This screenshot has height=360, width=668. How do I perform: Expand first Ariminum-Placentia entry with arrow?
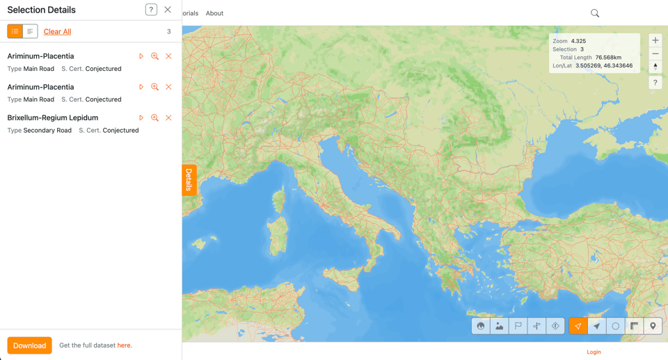coord(141,56)
